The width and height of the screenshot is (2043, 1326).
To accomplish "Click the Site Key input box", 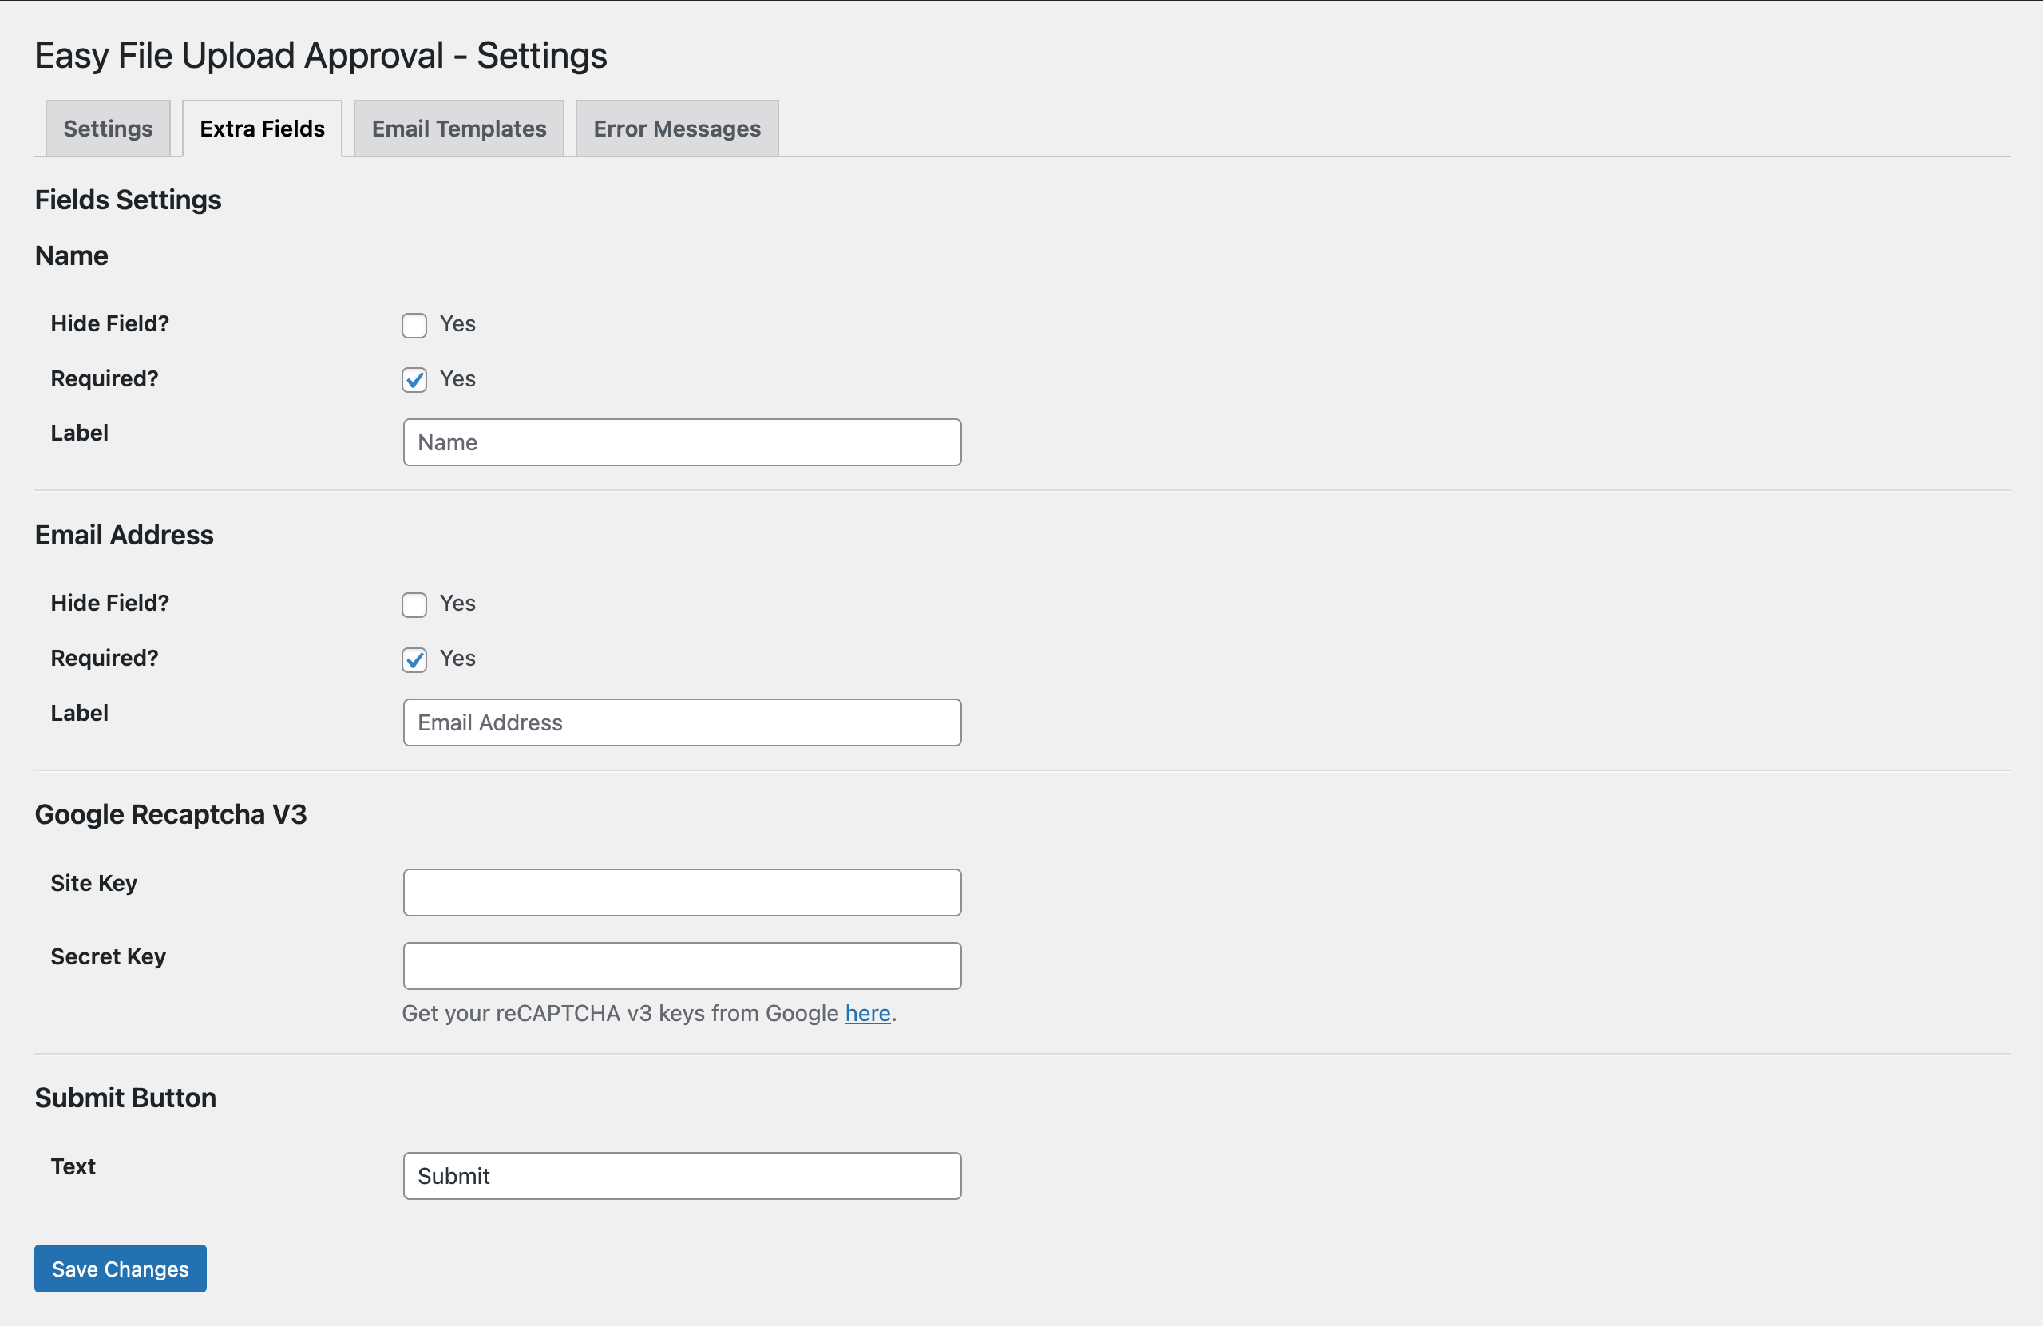I will [682, 892].
